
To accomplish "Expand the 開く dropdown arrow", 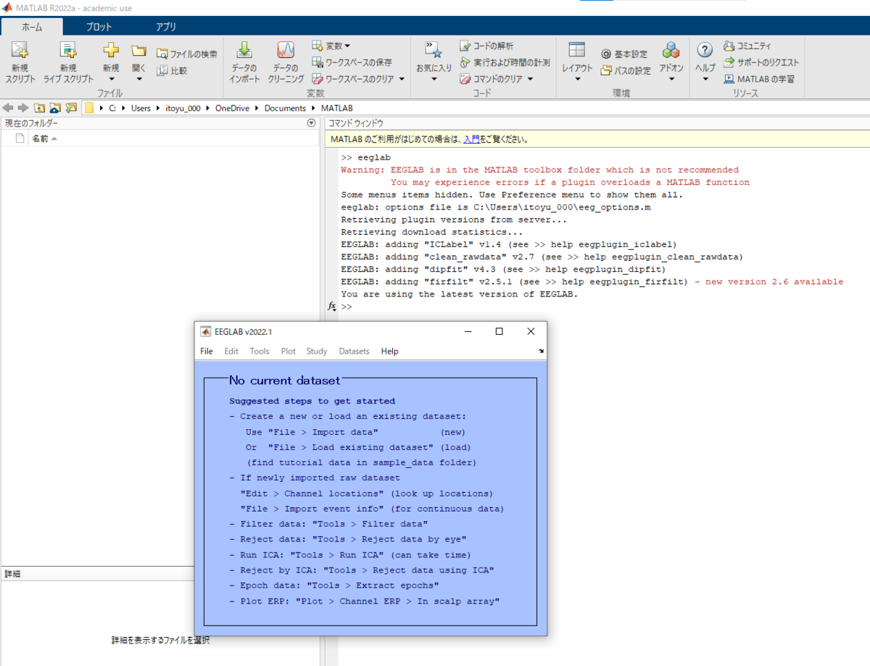I will pos(138,79).
